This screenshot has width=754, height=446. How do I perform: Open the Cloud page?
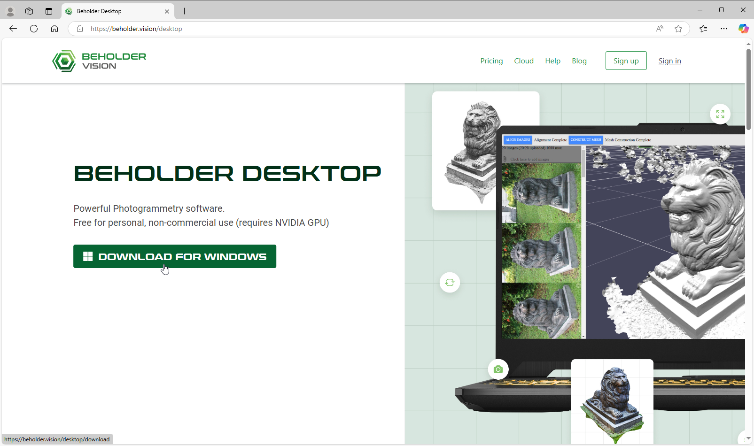(524, 61)
